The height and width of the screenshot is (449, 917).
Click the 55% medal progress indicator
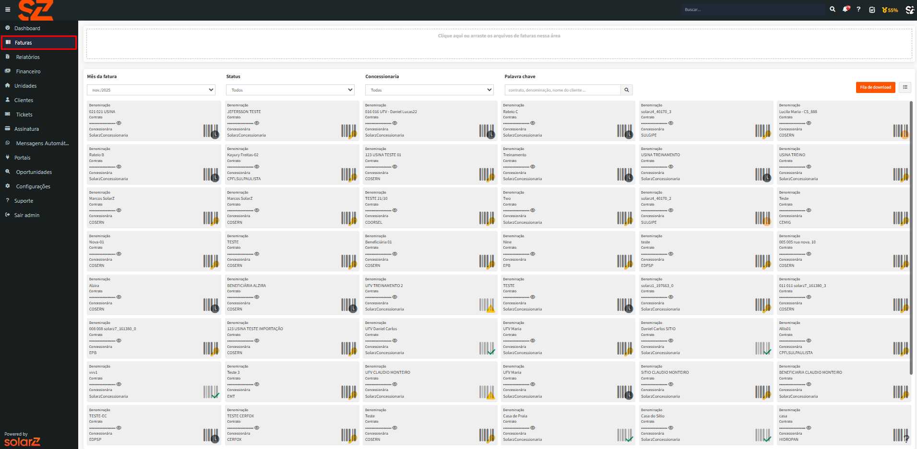(890, 10)
